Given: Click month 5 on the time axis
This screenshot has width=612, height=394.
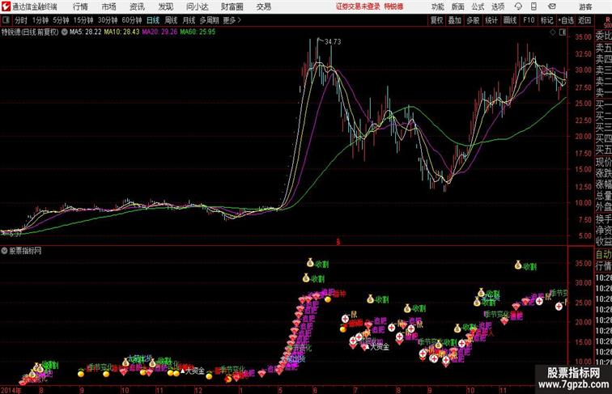Looking at the screenshot, I should [280, 390].
